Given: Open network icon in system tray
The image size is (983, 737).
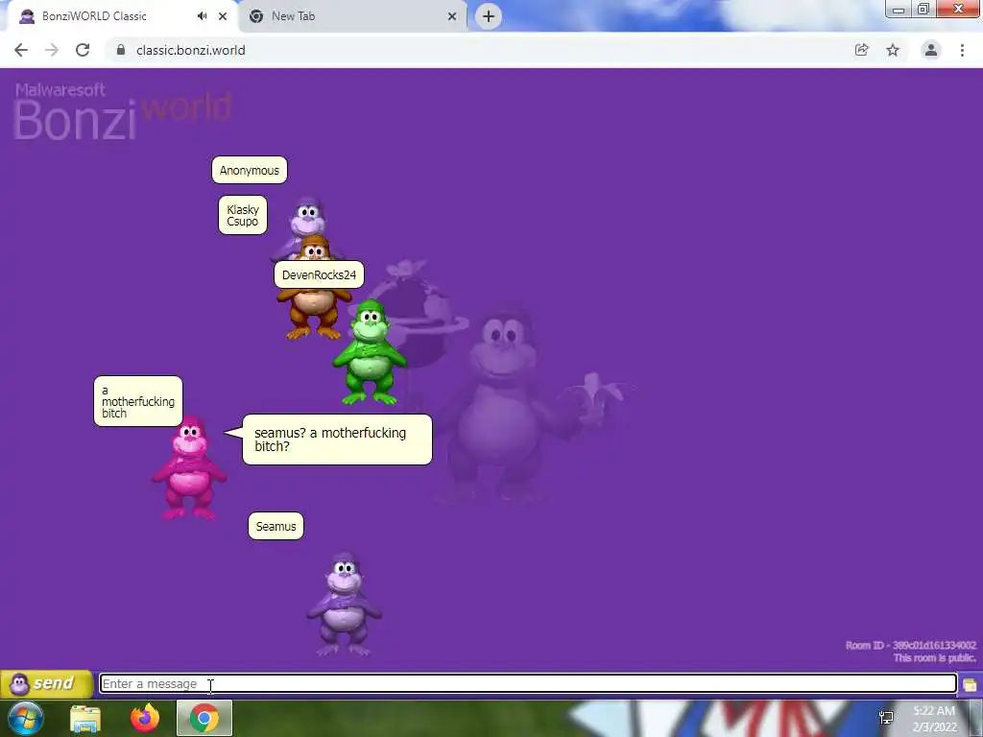Looking at the screenshot, I should tap(886, 718).
